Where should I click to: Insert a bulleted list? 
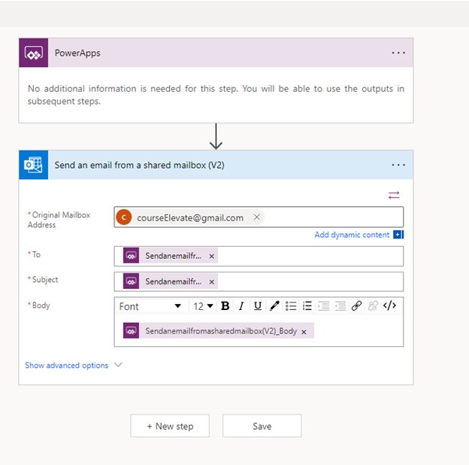pos(291,306)
